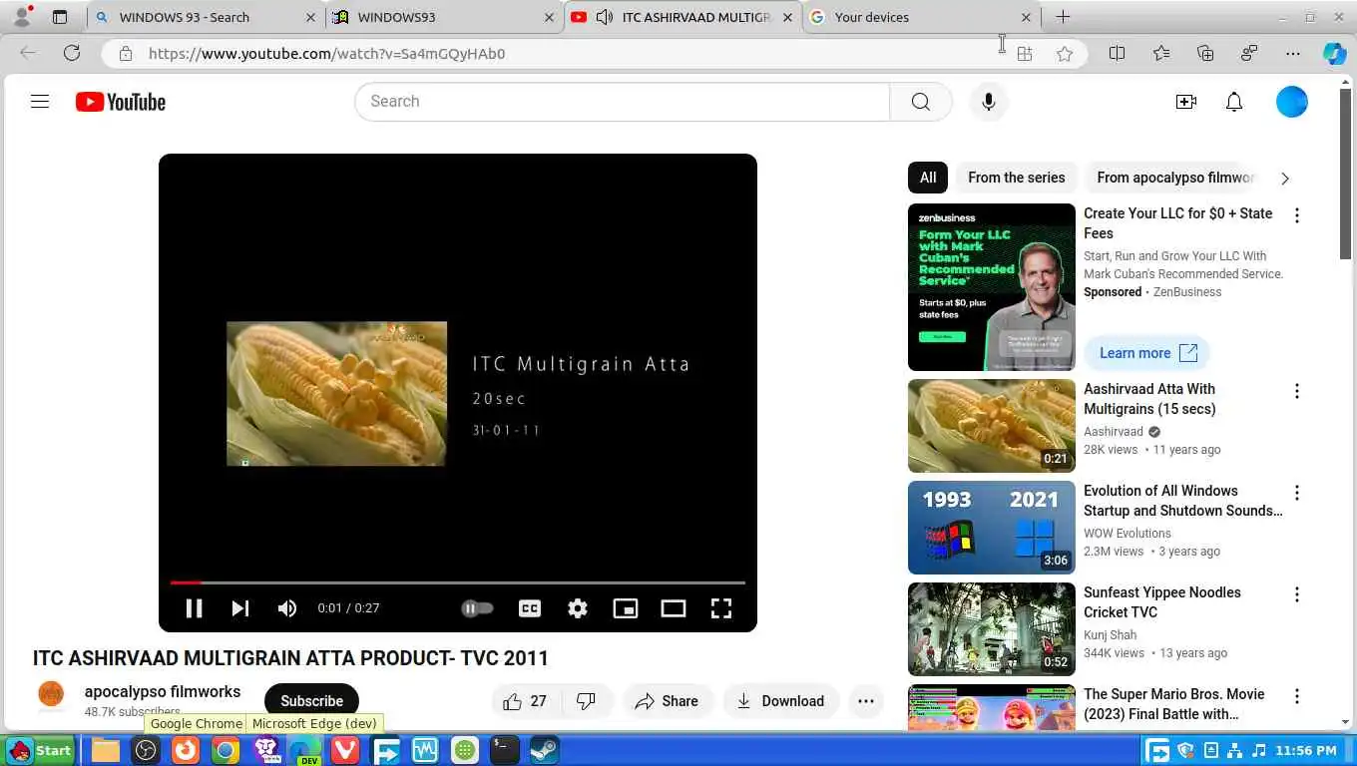
Task: Like the video with thumbs up
Action: coord(526,701)
